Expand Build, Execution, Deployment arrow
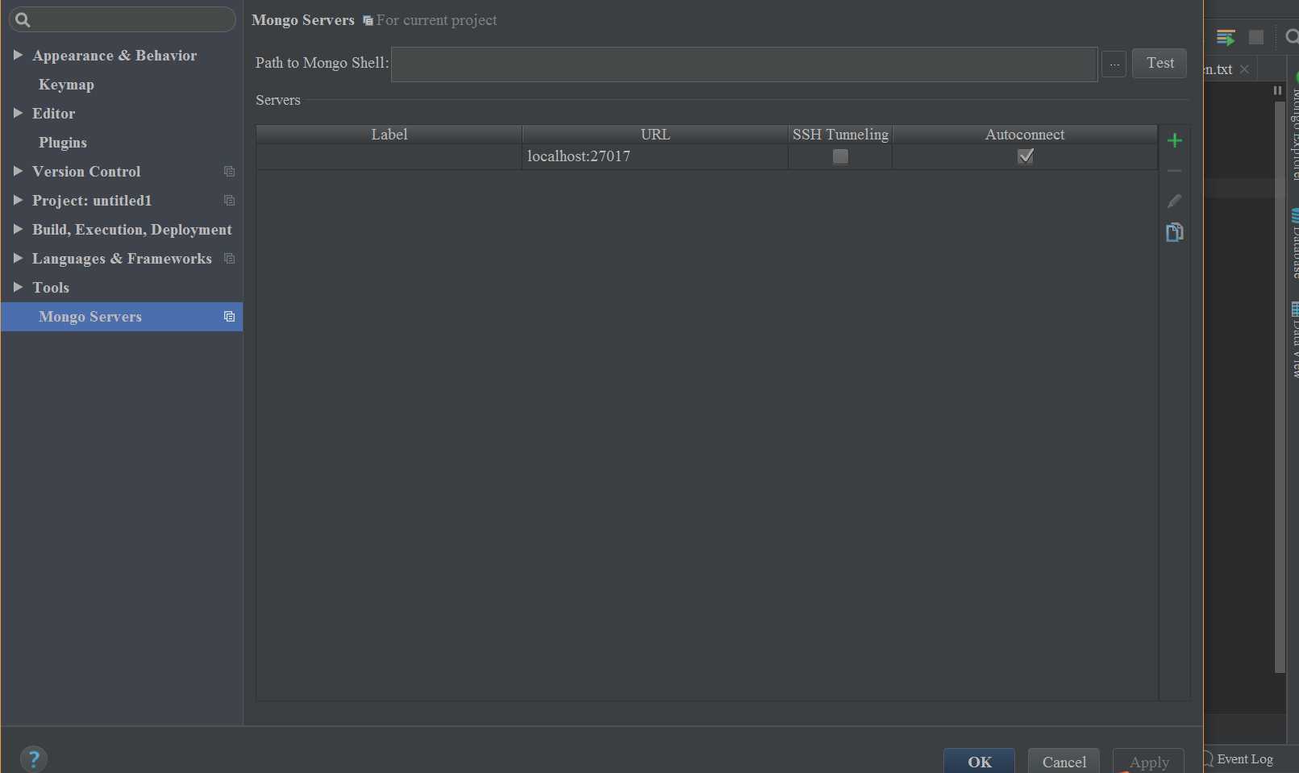The width and height of the screenshot is (1299, 773). [18, 229]
